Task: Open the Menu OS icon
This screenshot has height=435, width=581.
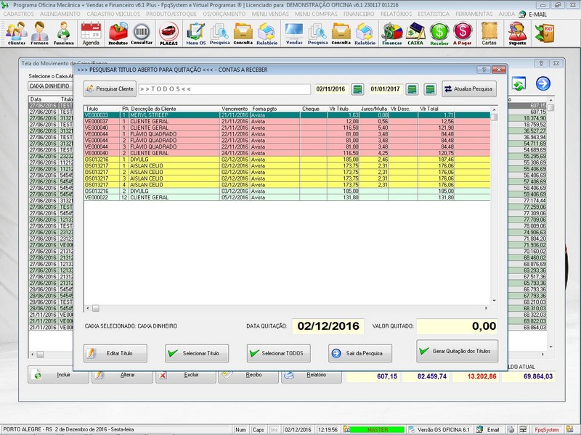Action: coord(195,33)
